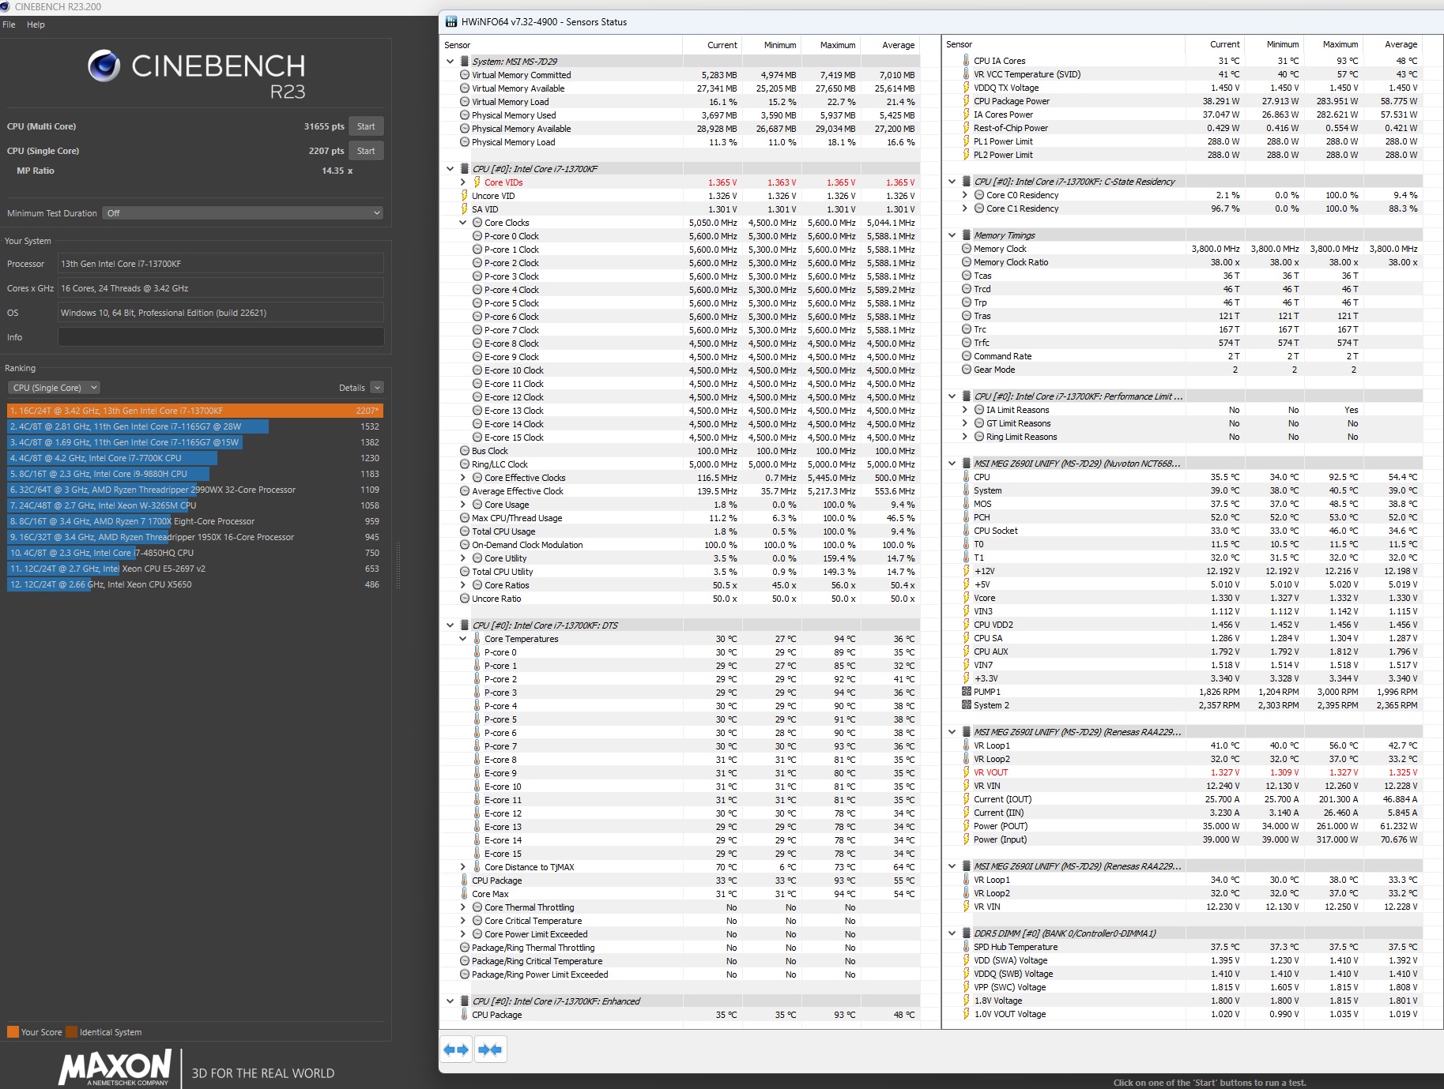The width and height of the screenshot is (1444, 1089).
Task: Click the Total CPU Usage icon
Action: tap(465, 531)
